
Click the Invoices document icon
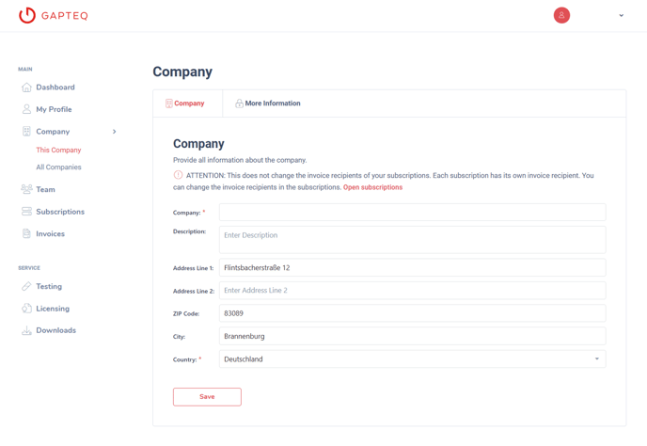(26, 233)
